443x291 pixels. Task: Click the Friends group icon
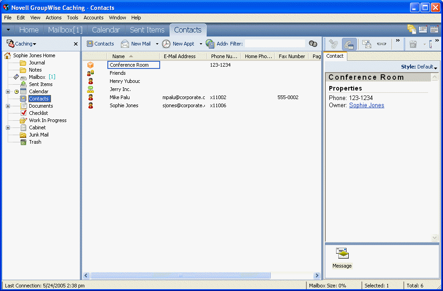pos(90,73)
